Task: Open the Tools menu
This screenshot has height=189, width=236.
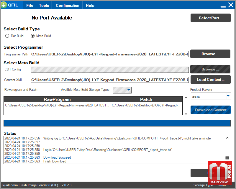Action: [44, 5]
